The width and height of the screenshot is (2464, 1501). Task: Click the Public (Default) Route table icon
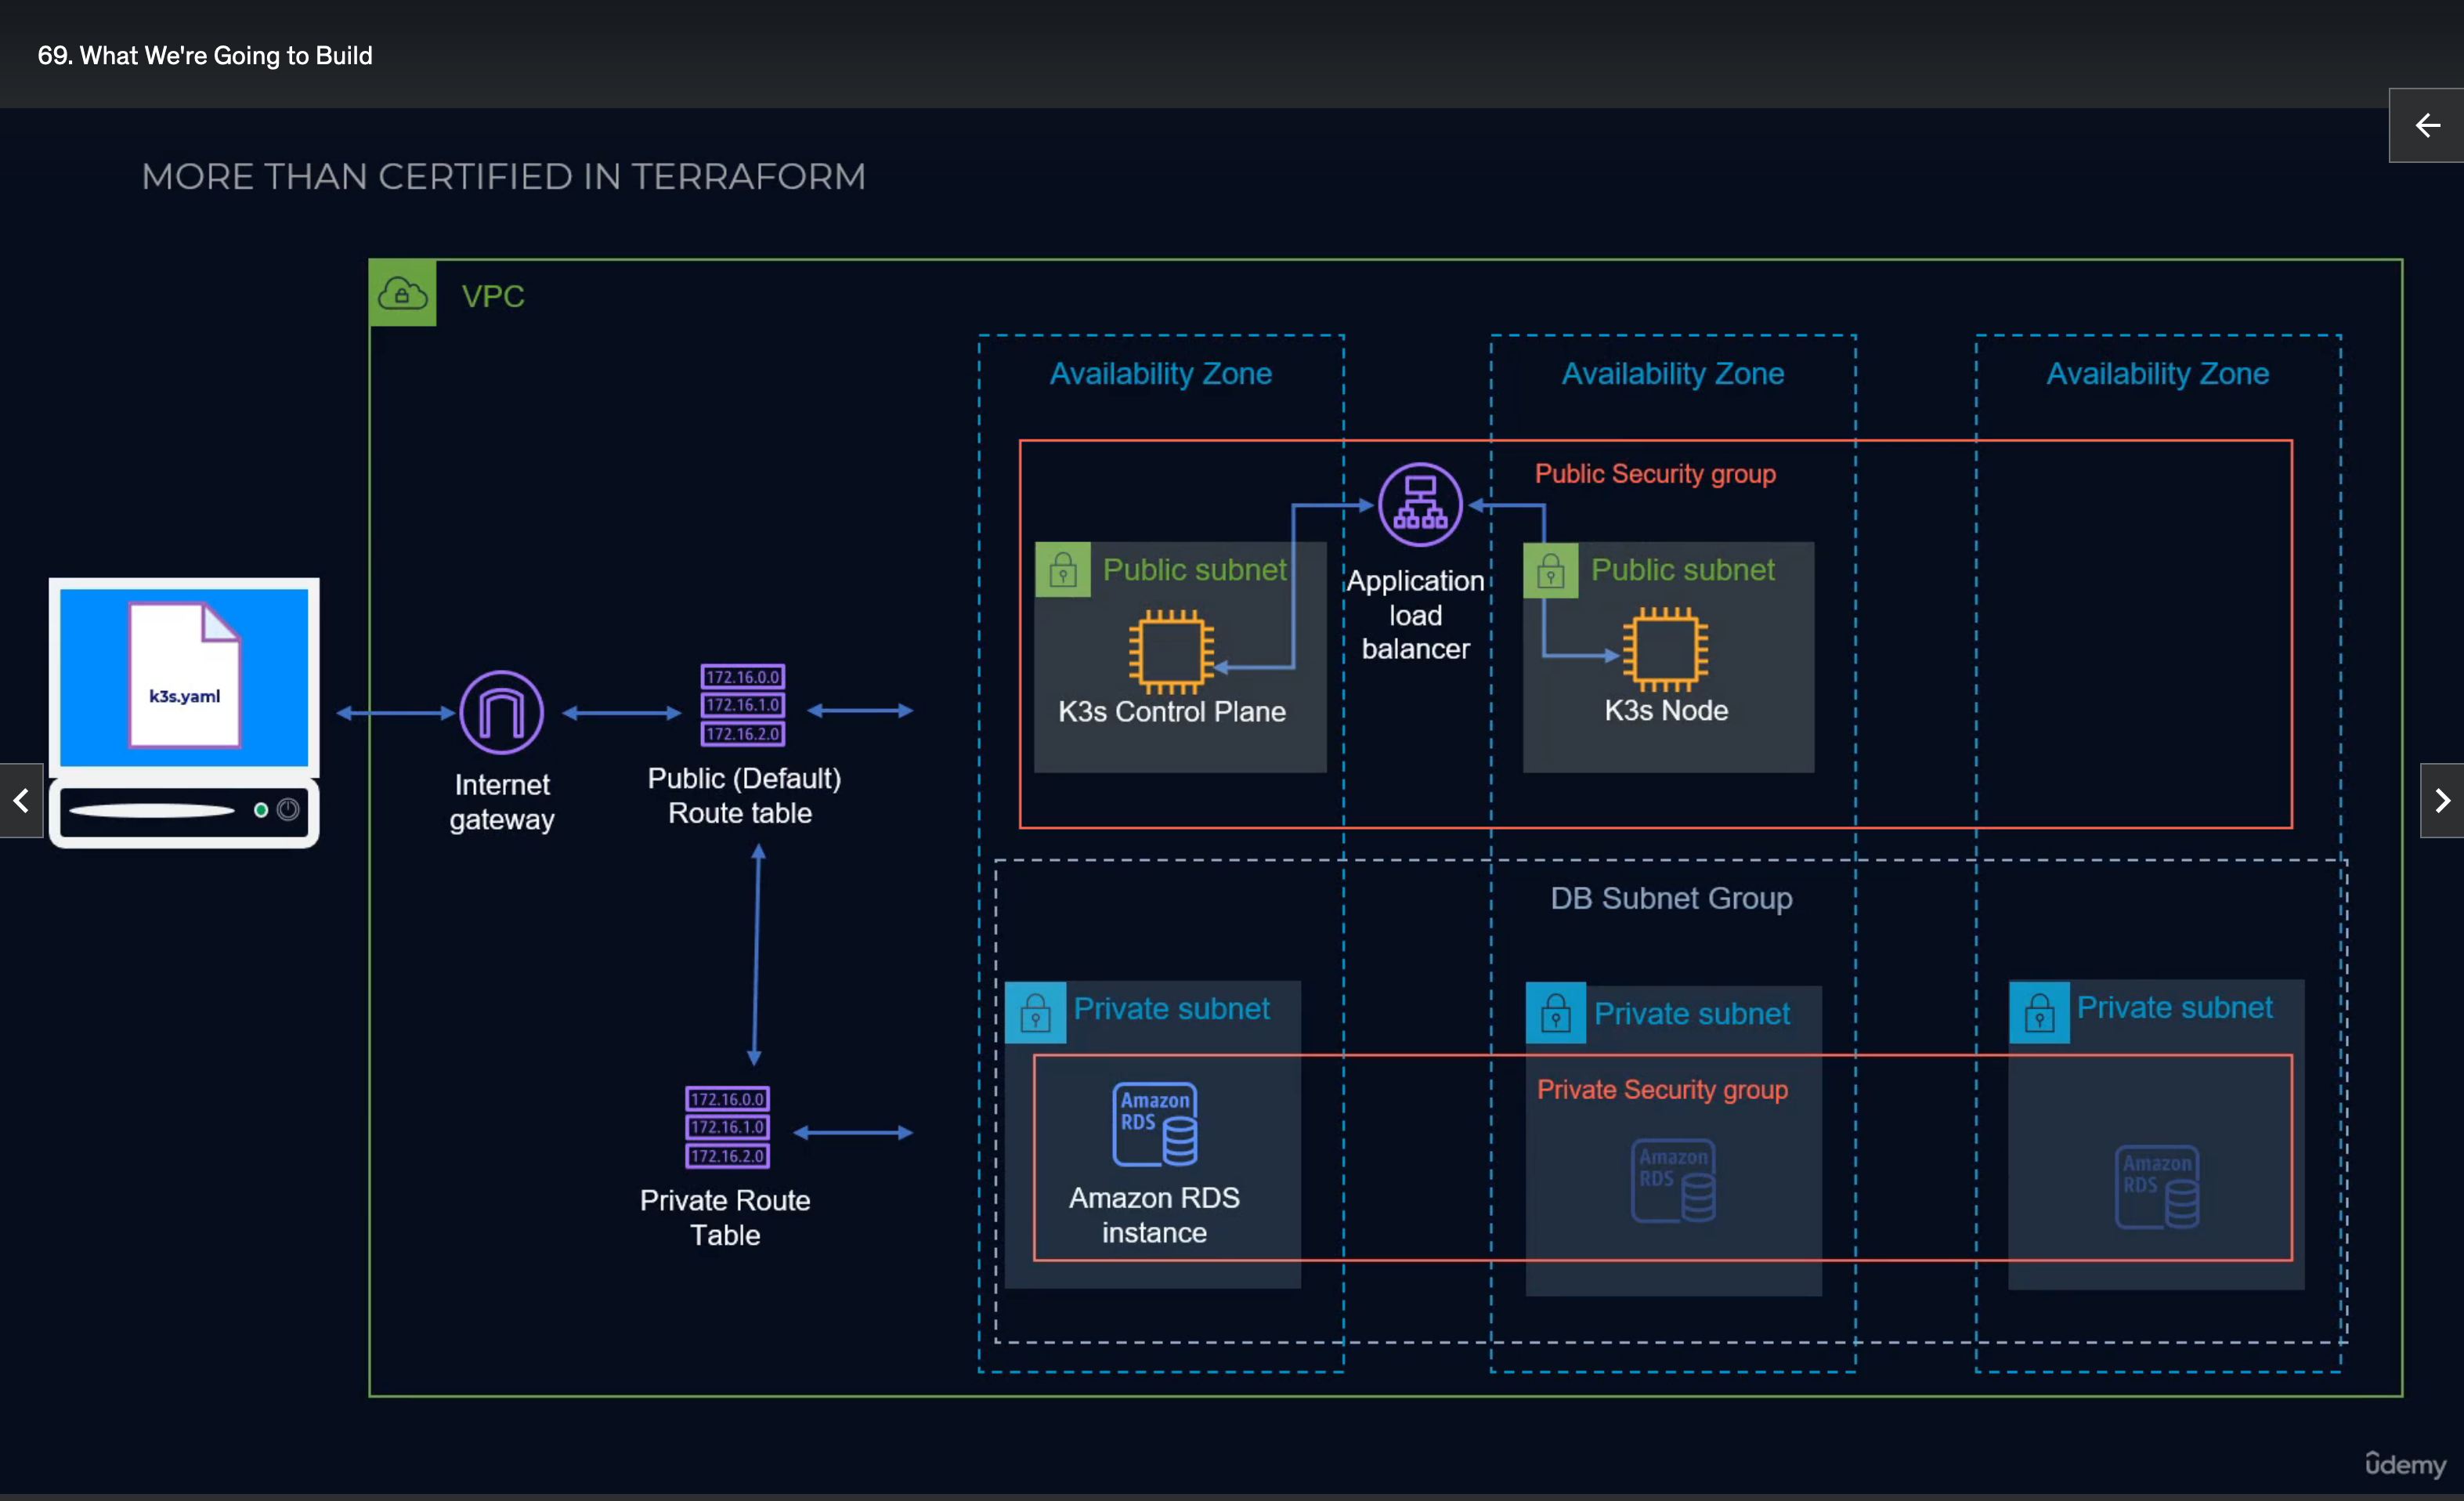pos(742,705)
